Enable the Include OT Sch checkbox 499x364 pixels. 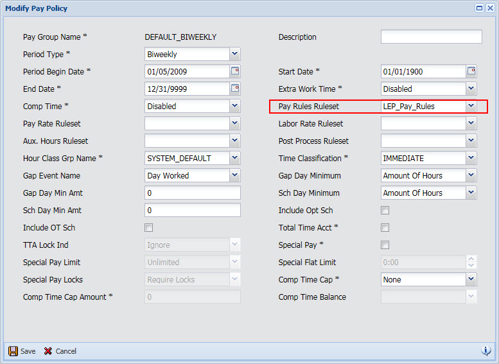click(x=149, y=228)
